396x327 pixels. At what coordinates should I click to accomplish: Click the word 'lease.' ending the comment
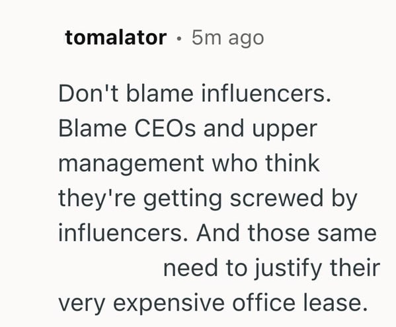(x=335, y=303)
